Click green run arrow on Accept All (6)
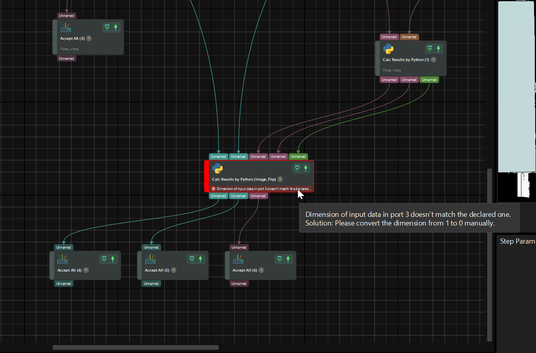The height and width of the screenshot is (353, 536). 288,259
